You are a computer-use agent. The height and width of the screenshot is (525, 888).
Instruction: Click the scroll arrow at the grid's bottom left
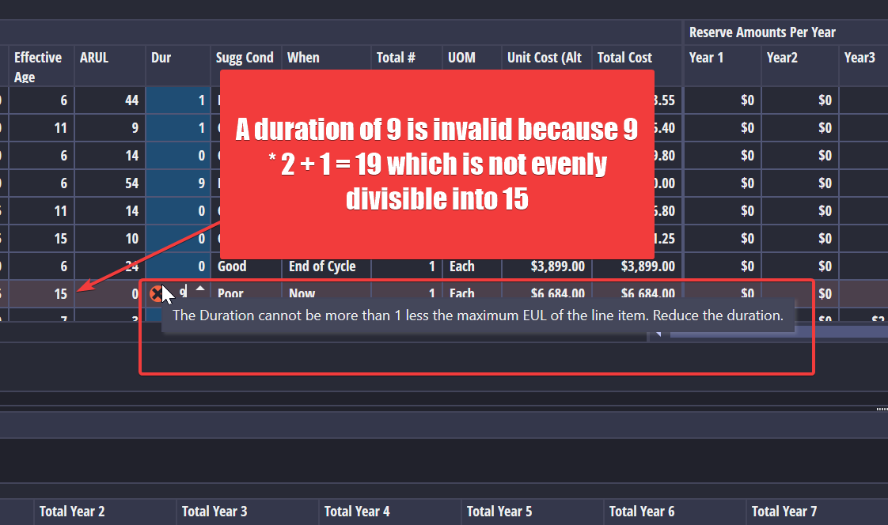point(658,334)
